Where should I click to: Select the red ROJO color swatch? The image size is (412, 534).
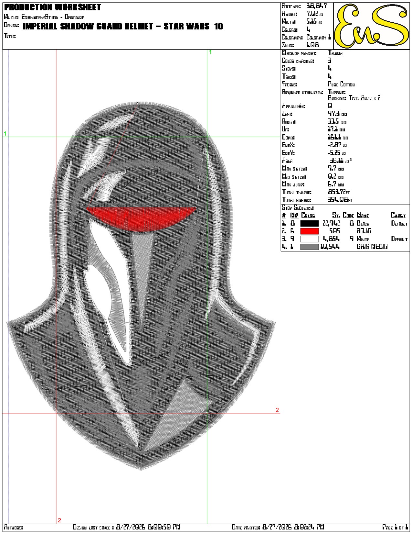pos(309,231)
